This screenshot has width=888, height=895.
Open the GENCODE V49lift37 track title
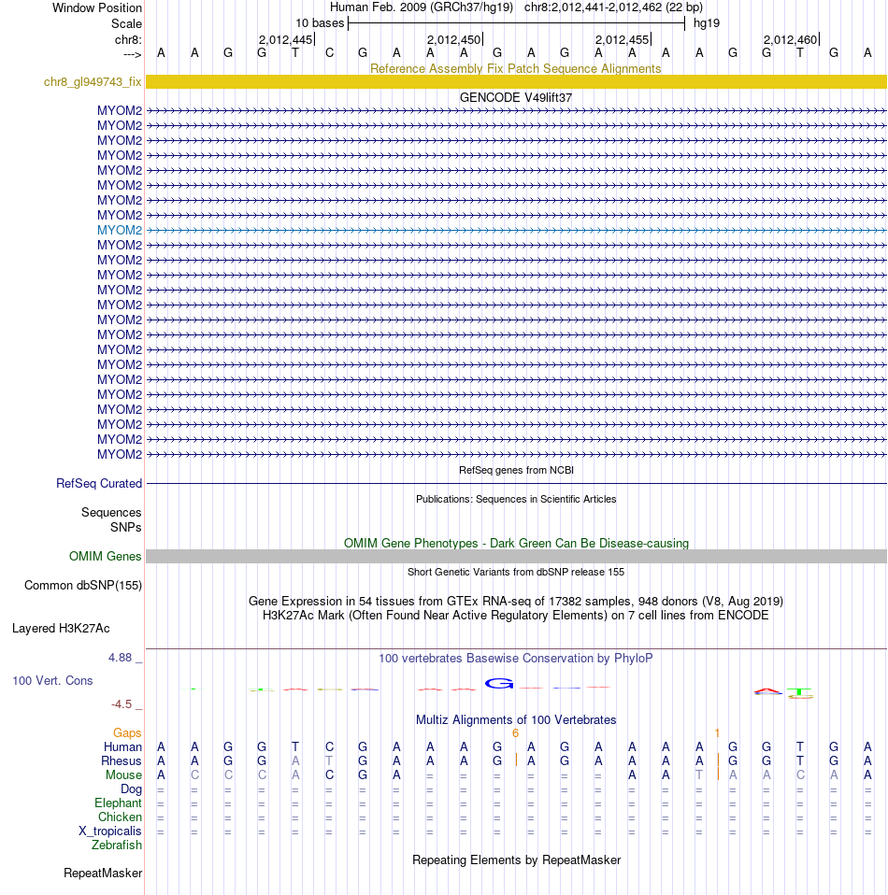516,97
